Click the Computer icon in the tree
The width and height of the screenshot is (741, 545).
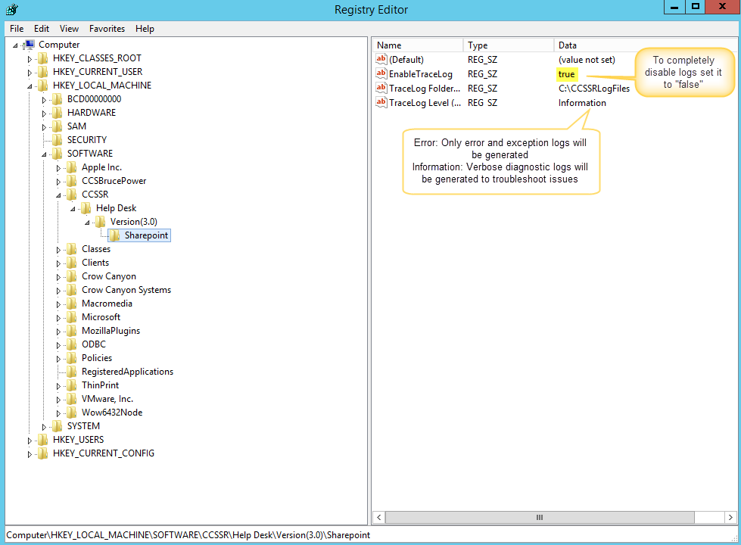(x=30, y=45)
